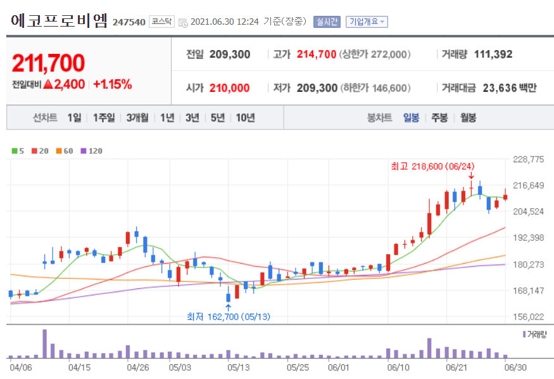The height and width of the screenshot is (379, 554).
Task: Click the 봉차트 label
Action: coord(379,118)
